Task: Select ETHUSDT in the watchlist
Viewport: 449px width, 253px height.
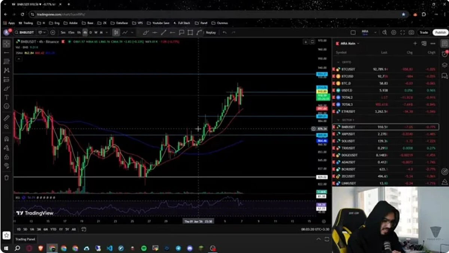Action: tap(385, 111)
